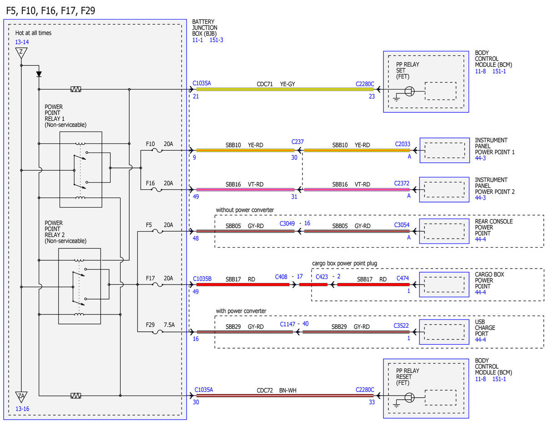Open connector C3054 link

click(x=402, y=225)
